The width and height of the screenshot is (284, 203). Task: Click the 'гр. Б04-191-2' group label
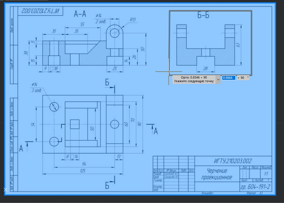[255, 187]
